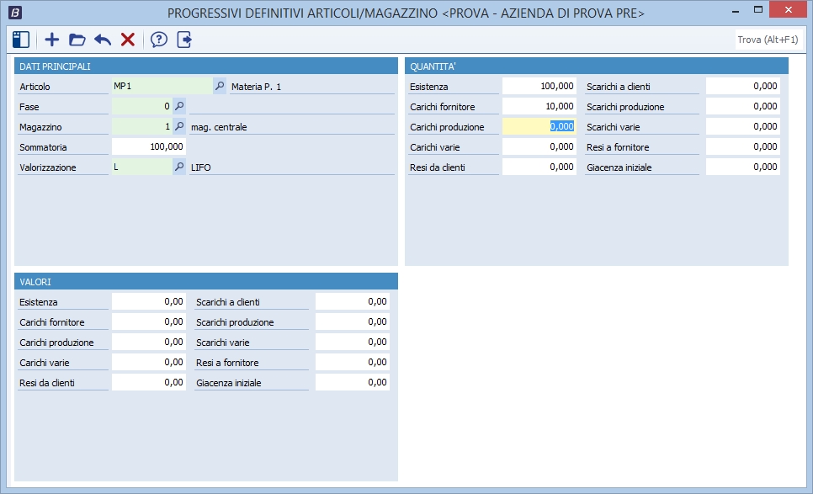Close the window with red X button

(x=788, y=10)
